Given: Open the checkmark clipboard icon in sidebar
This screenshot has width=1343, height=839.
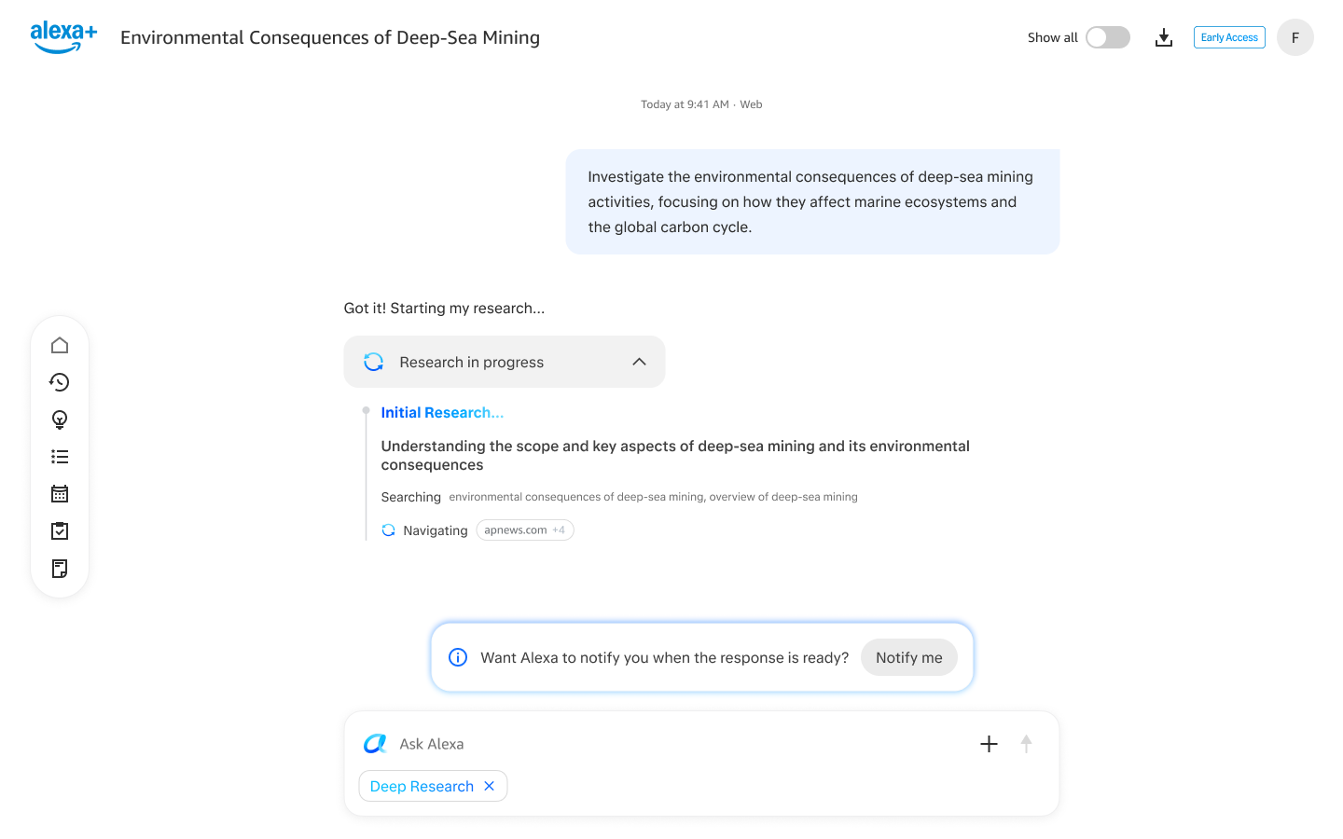Looking at the screenshot, I should 60,531.
